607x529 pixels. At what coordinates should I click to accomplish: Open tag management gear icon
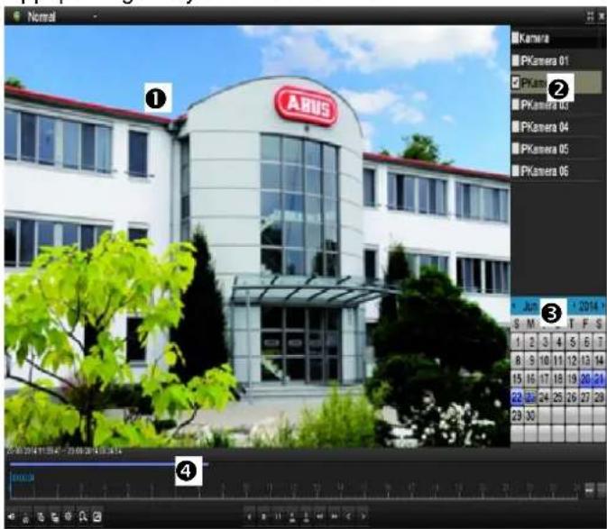click(x=69, y=516)
